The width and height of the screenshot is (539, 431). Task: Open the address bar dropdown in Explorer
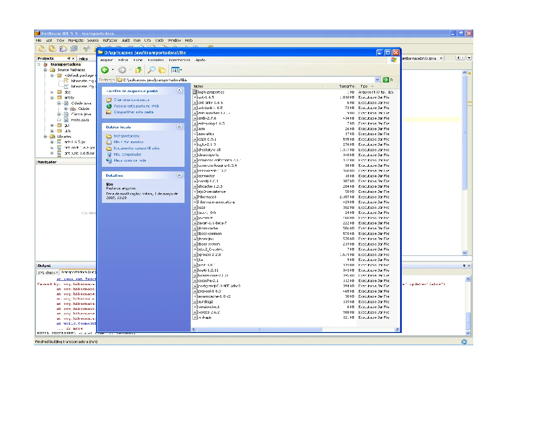coord(377,80)
